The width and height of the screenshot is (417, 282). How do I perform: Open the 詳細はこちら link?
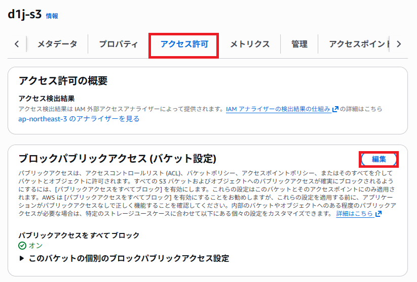coord(355,214)
